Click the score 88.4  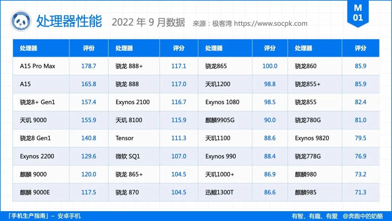click(x=270, y=156)
